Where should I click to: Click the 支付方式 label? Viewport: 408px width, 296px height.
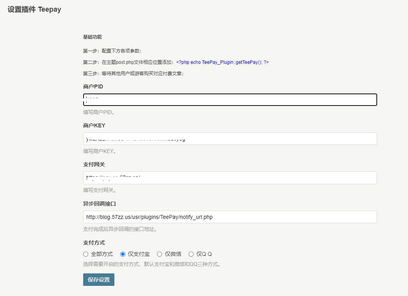pyautogui.click(x=94, y=243)
